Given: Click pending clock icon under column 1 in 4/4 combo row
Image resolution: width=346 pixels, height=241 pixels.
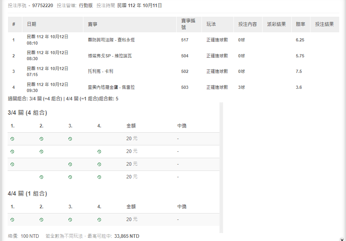Looking at the screenshot, I should click(12, 219).
